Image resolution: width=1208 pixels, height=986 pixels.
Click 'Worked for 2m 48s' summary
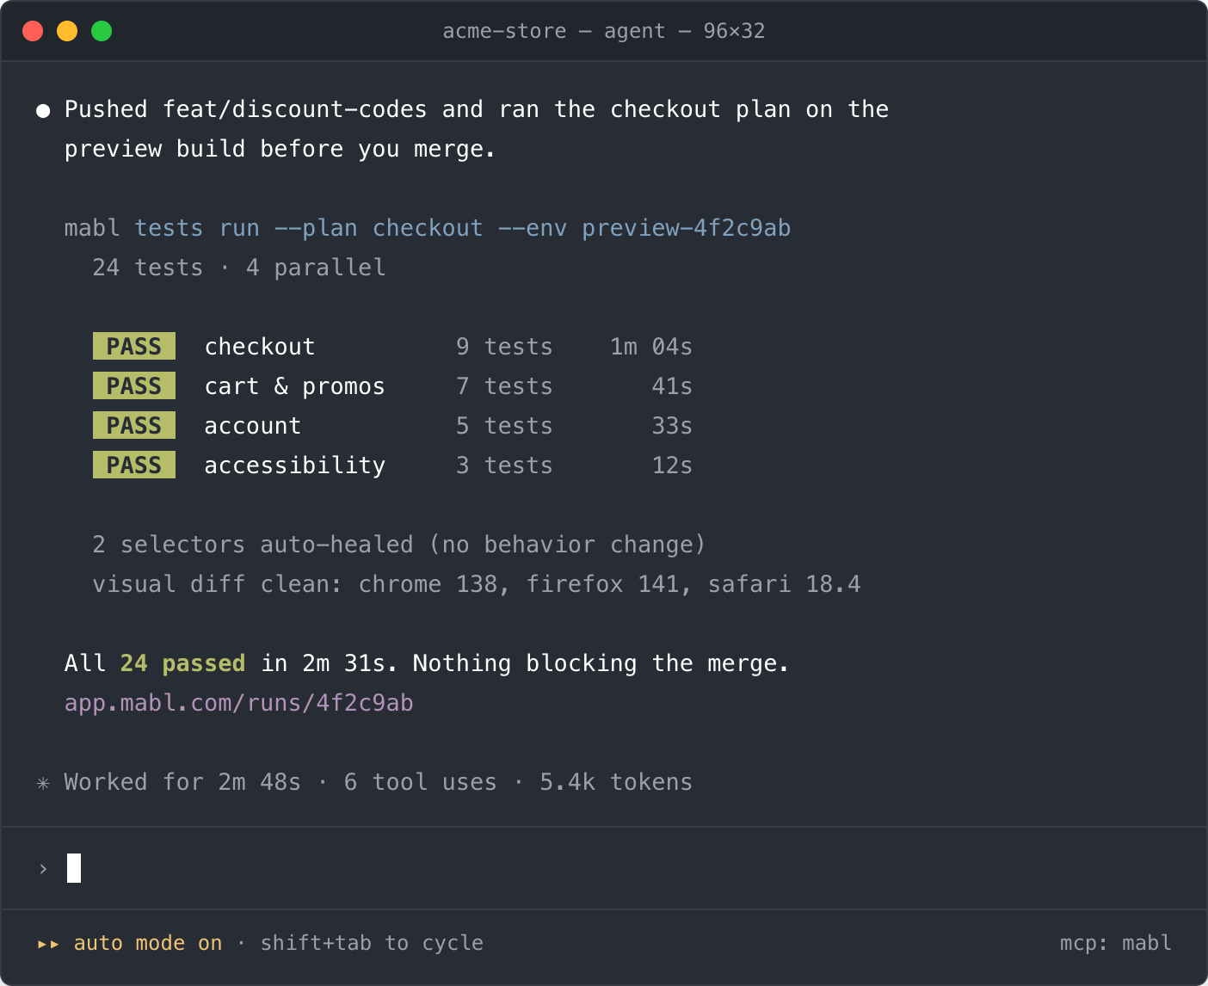(x=182, y=782)
